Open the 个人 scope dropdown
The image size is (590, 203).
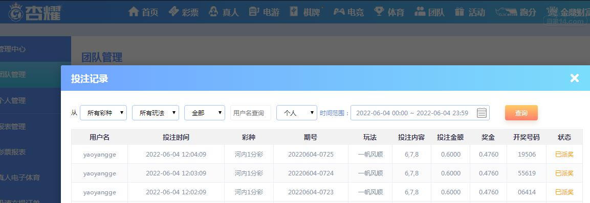[x=297, y=113]
